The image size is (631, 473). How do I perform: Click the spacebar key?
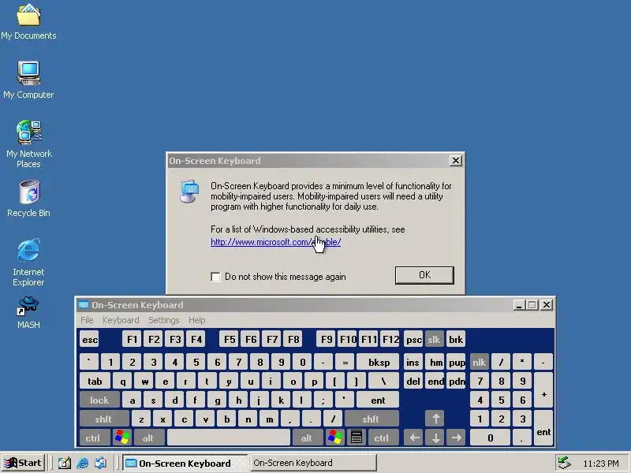click(229, 438)
